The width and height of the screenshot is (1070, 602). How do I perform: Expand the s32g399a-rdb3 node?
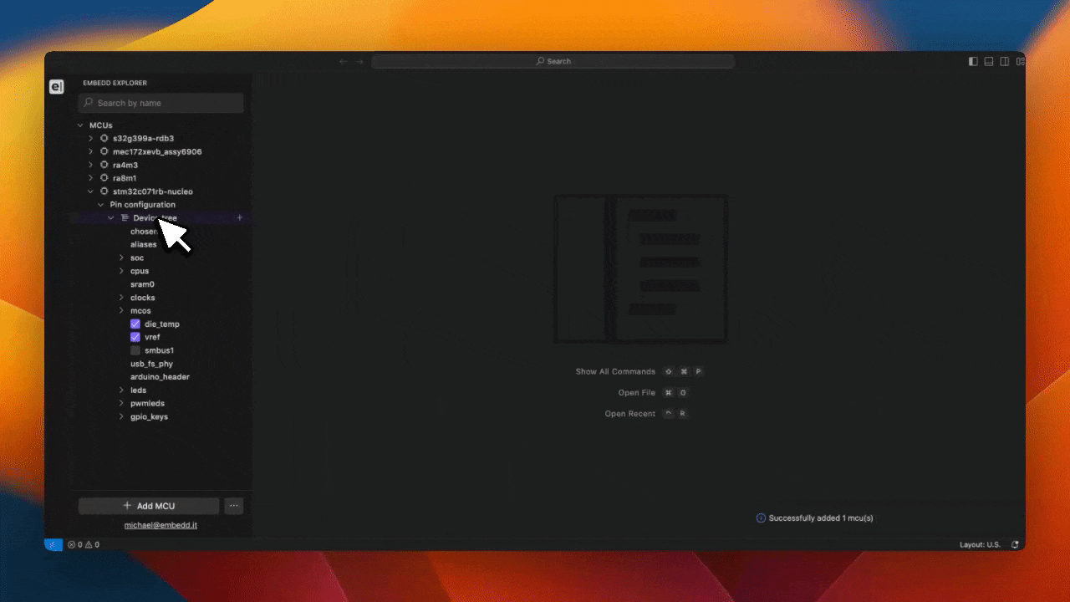[x=91, y=138]
